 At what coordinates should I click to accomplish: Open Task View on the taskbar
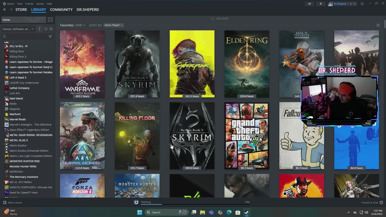194,212
